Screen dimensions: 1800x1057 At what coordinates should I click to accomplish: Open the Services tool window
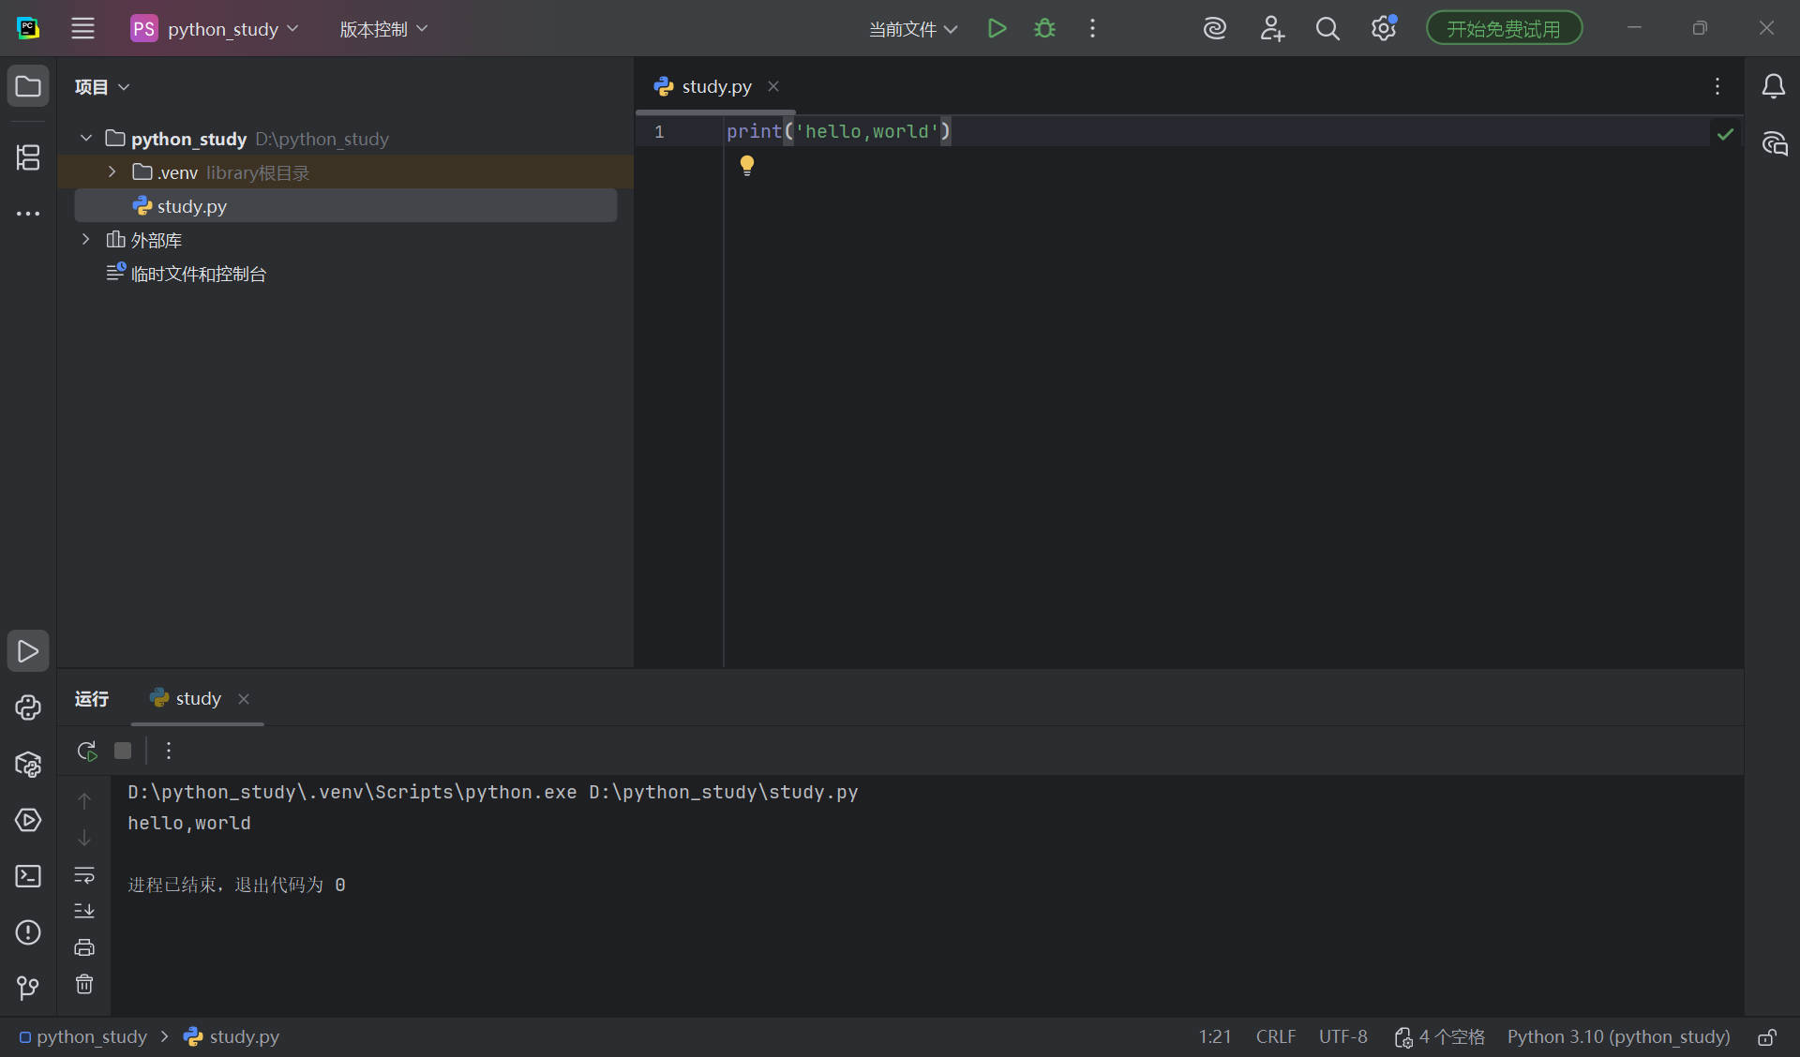click(28, 821)
